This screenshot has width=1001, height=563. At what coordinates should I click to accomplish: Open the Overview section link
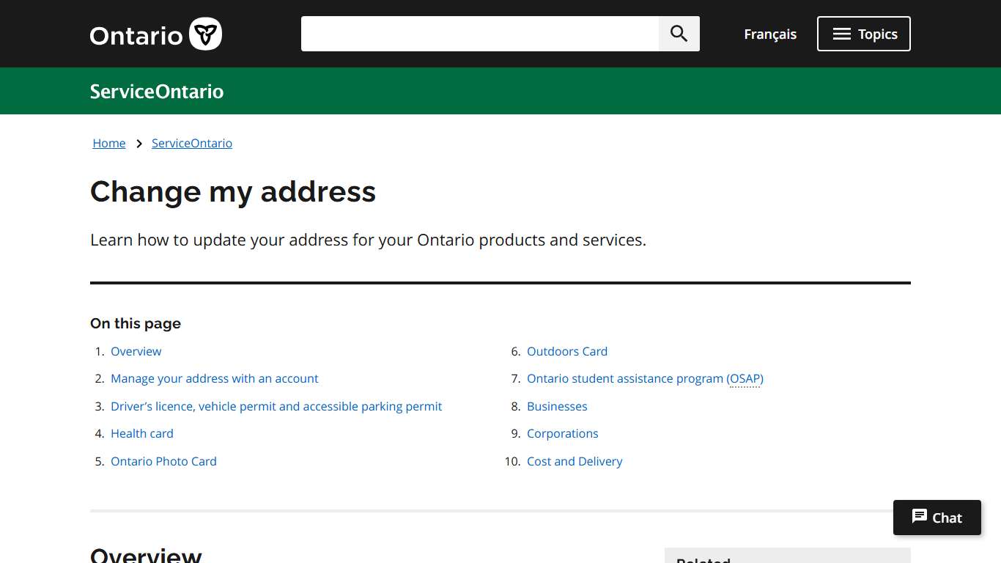[x=136, y=351]
